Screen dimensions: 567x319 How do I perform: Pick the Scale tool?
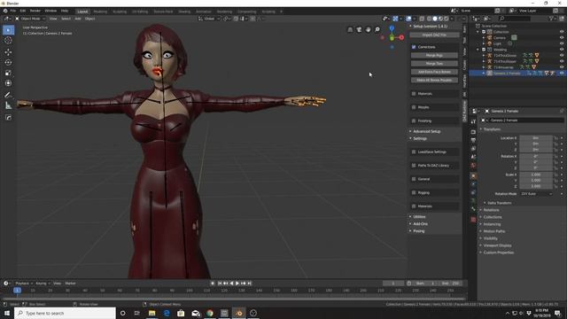click(8, 73)
